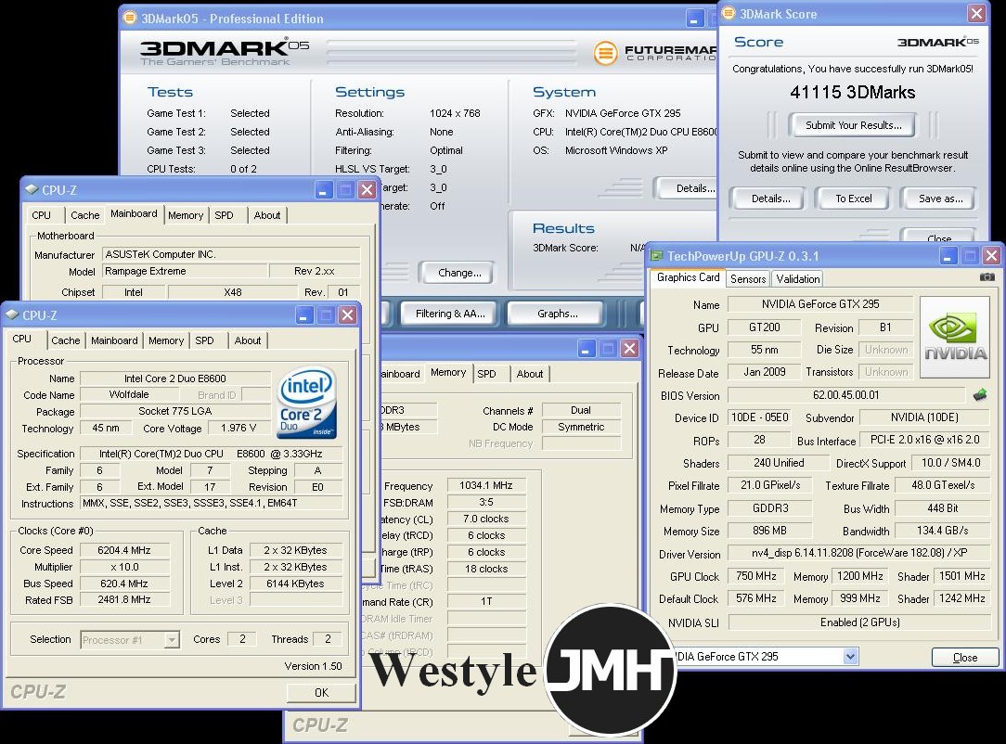Click the 3DMark Score window title icon
The width and height of the screenshot is (1006, 744).
(729, 14)
